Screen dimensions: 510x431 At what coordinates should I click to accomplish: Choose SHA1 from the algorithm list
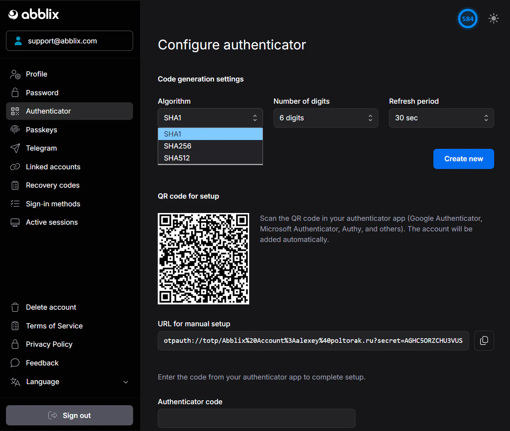(210, 134)
